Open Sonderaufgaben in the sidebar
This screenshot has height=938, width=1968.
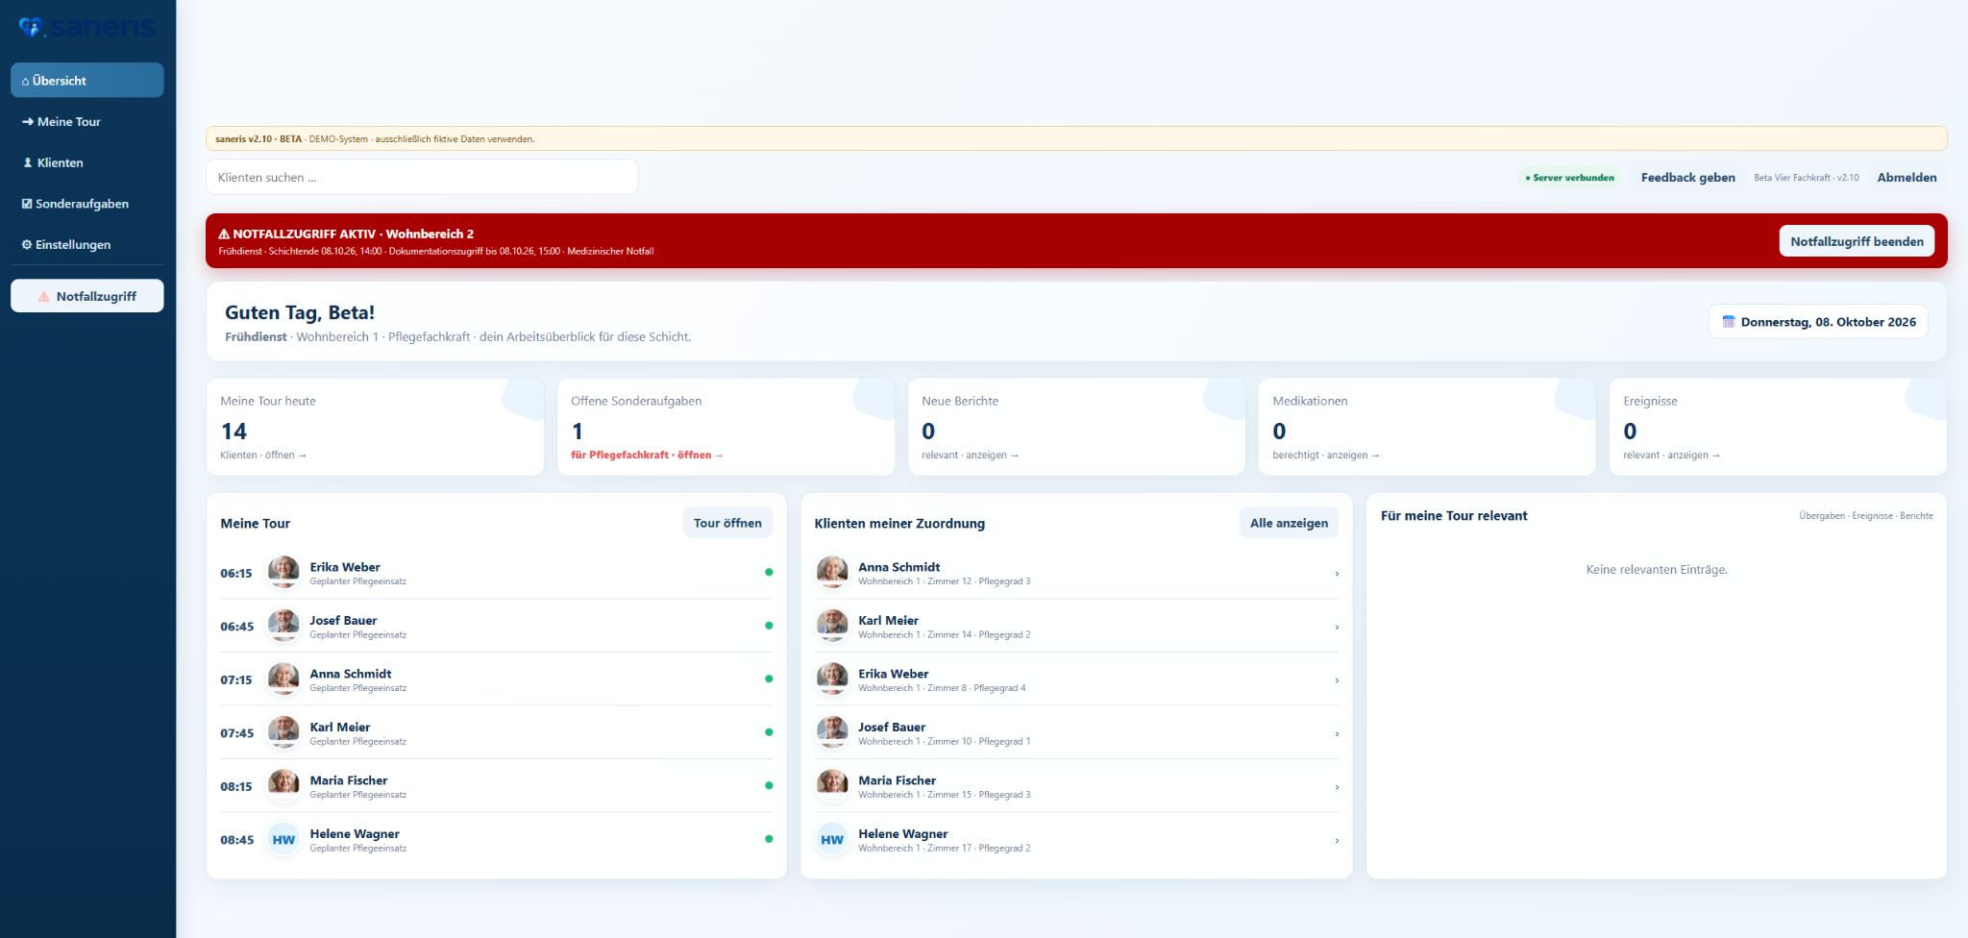click(x=87, y=204)
